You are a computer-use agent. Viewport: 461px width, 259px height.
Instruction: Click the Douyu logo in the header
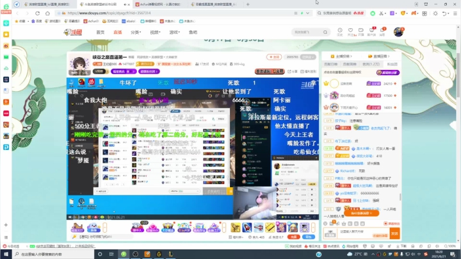point(73,32)
